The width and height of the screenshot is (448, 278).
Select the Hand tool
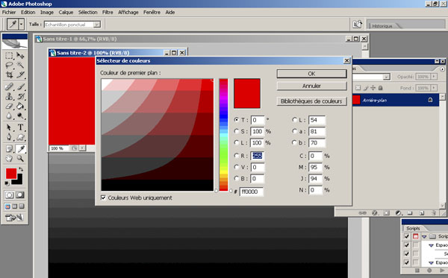(9, 158)
